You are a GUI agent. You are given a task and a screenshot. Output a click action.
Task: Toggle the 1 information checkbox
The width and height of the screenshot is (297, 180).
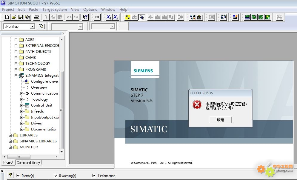tap(94, 176)
